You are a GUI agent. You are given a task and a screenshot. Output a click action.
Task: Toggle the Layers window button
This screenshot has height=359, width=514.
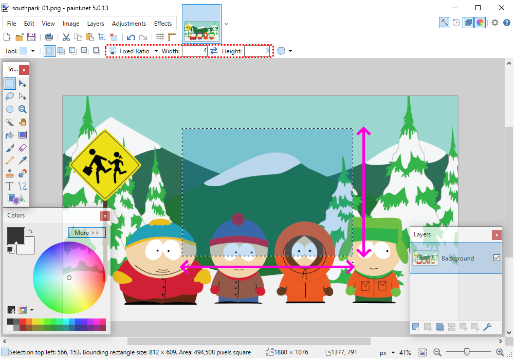click(x=468, y=23)
